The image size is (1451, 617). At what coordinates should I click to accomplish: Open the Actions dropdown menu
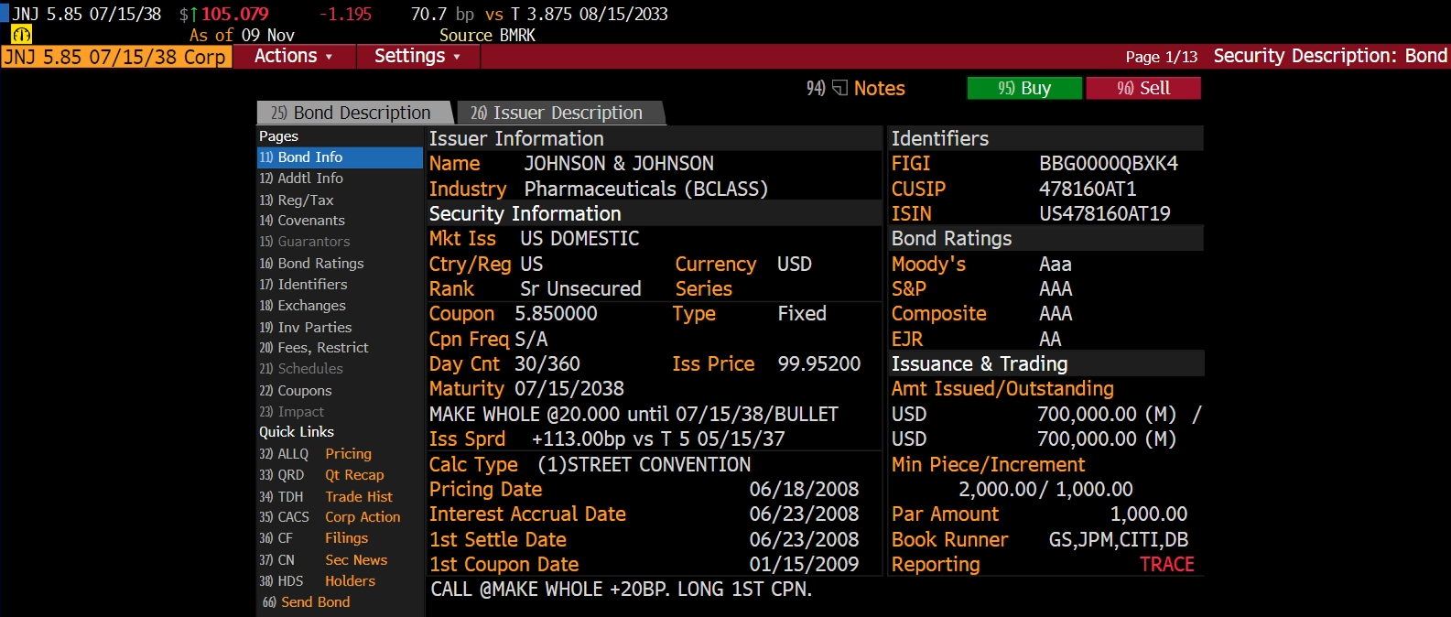tap(293, 57)
